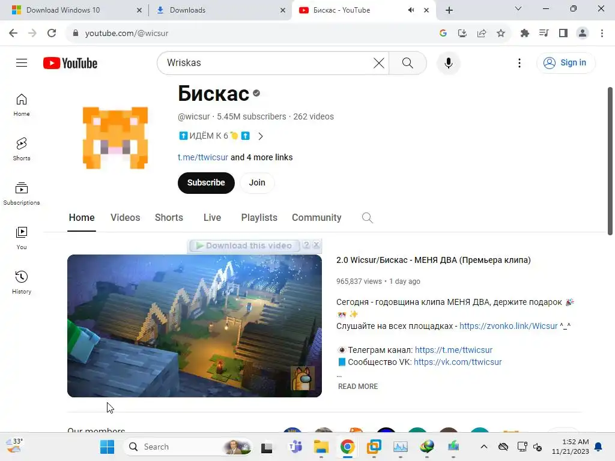Expand description with READ MORE

[x=358, y=387]
